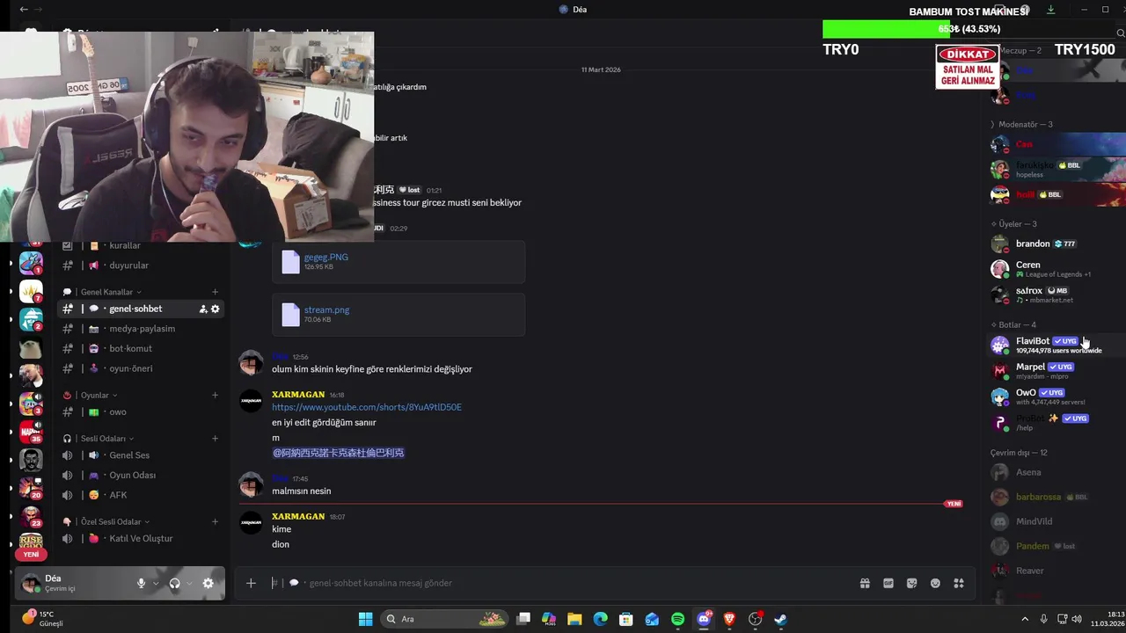Open the emoji picker
The image size is (1126, 633).
coord(935,583)
